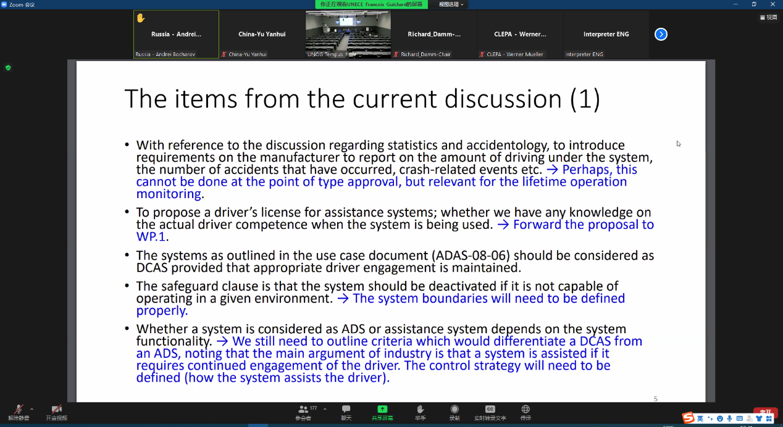Click the green encryption shield icon
Screen dimensions: 783x427
[x=8, y=67]
